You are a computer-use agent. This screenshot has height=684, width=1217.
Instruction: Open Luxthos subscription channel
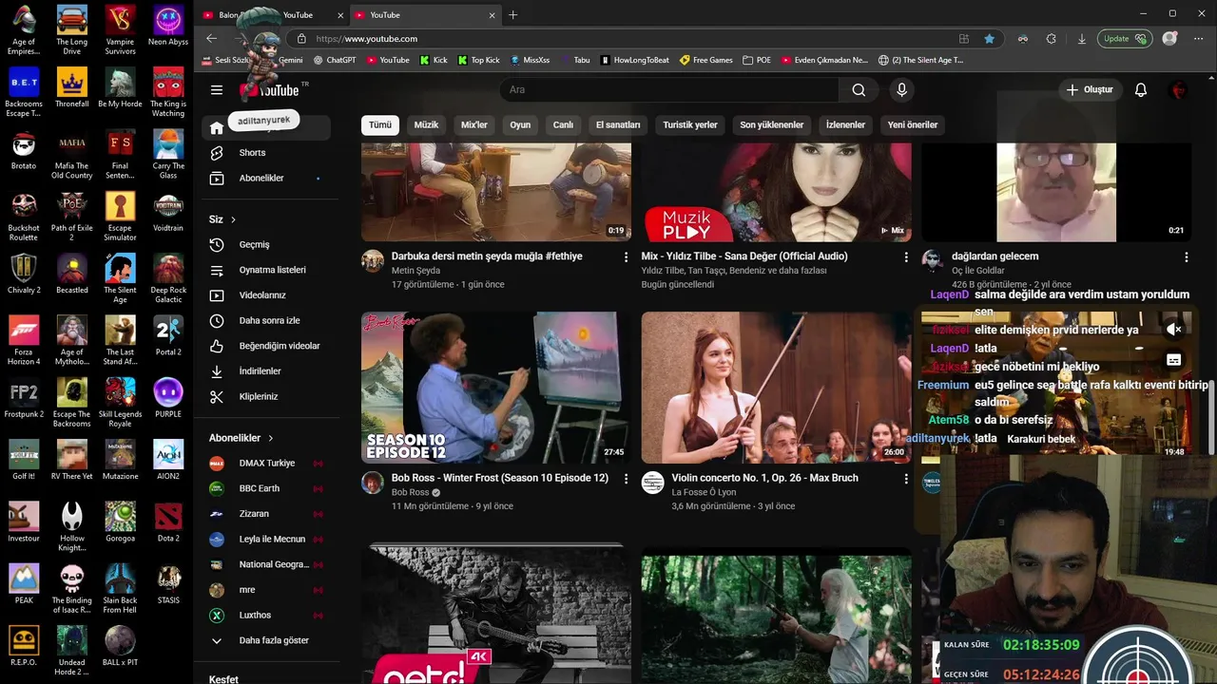pos(267,616)
